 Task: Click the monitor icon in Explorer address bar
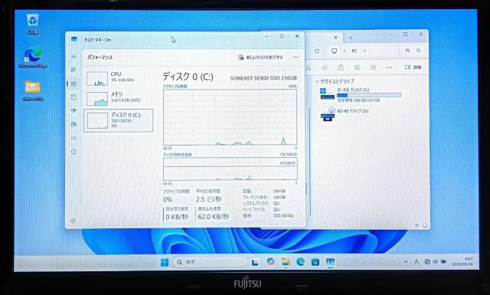[334, 51]
